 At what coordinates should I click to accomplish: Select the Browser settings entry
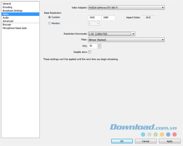click(7, 25)
